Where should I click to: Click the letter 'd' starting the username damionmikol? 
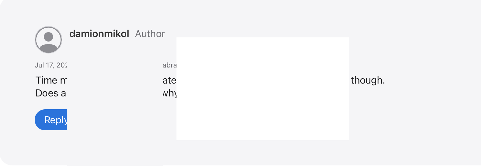click(x=72, y=34)
